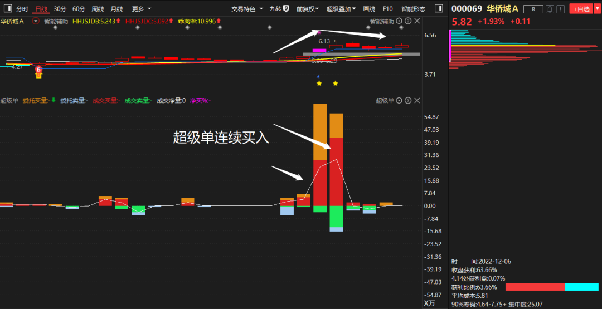Open 超级单 panel help question icon
602x309 pixels.
(408, 100)
